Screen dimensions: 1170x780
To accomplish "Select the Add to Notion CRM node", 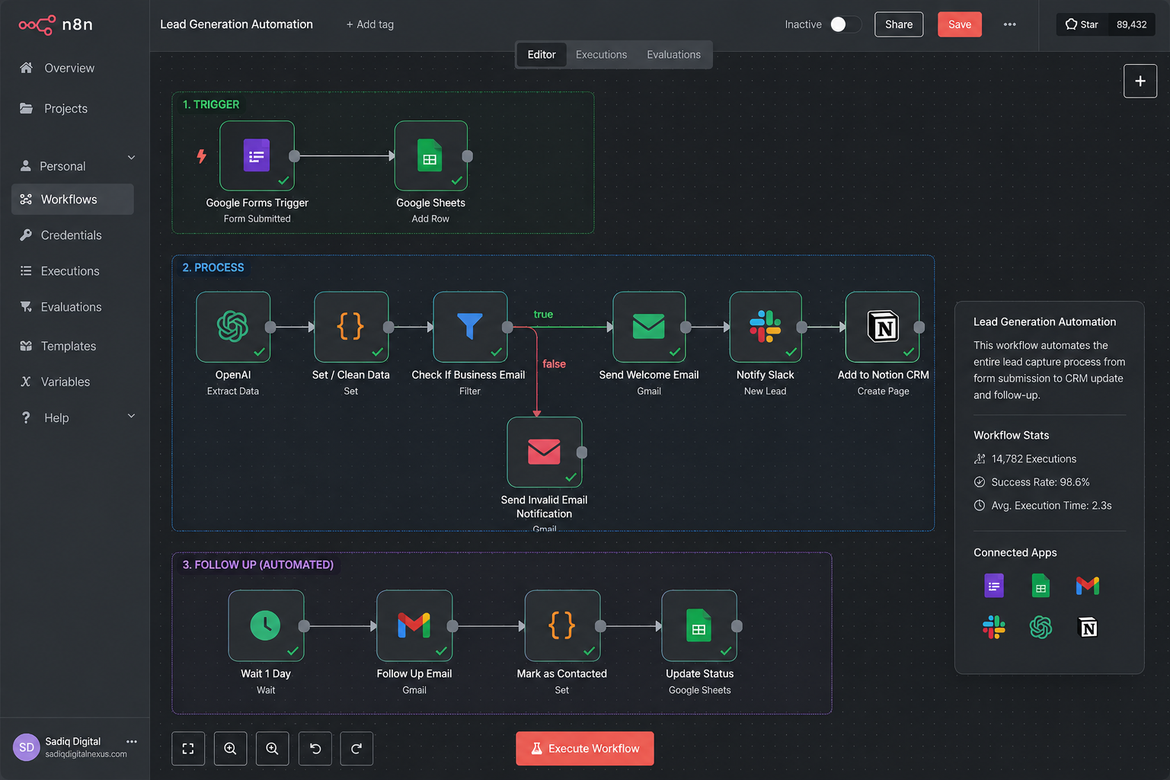I will 883,327.
